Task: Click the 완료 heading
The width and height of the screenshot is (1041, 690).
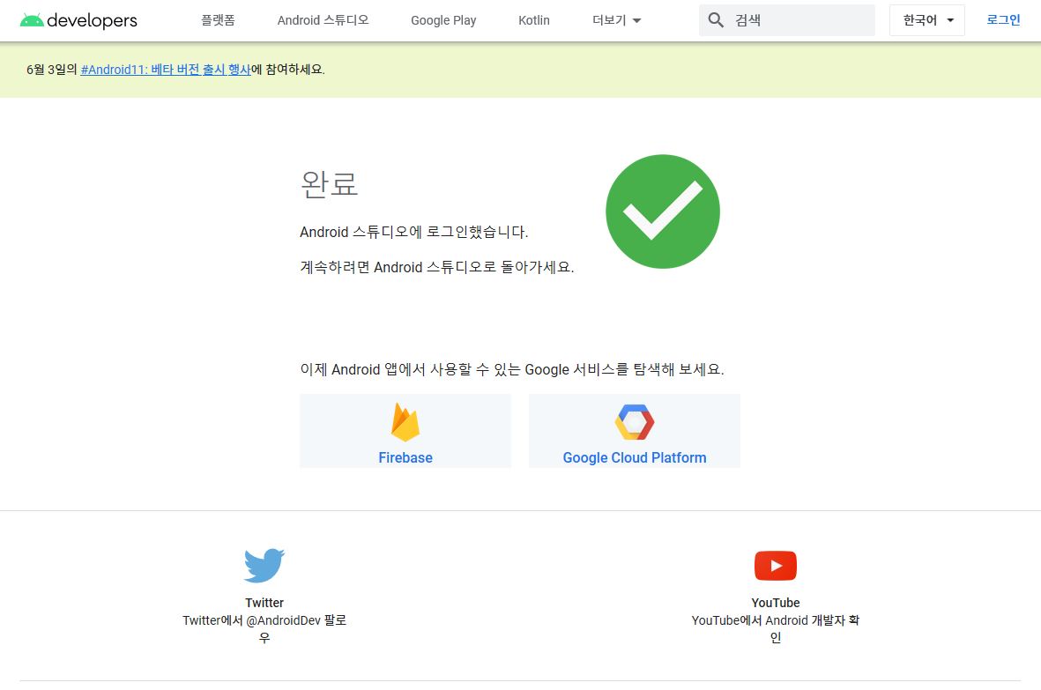Action: pos(330,184)
